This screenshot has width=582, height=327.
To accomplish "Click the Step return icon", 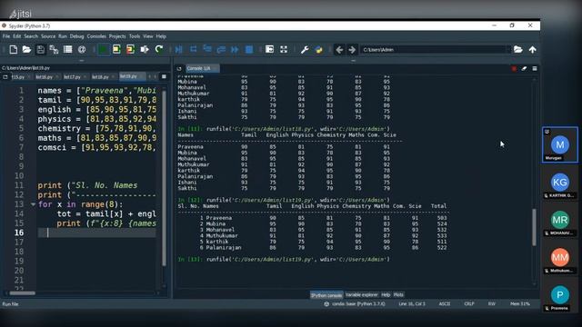I will click(221, 49).
